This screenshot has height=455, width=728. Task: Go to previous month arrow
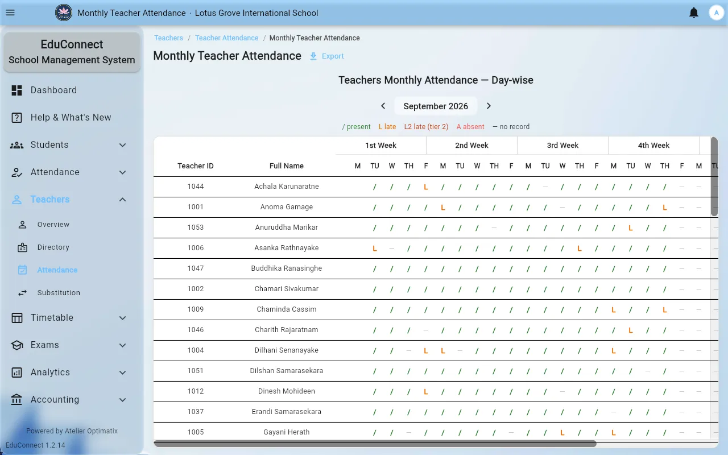coord(383,106)
